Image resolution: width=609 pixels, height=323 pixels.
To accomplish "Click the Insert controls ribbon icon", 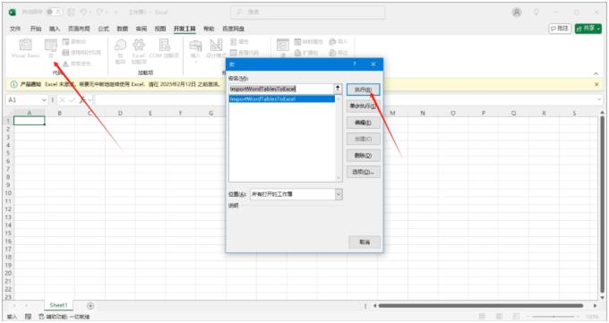I will pyautogui.click(x=195, y=50).
